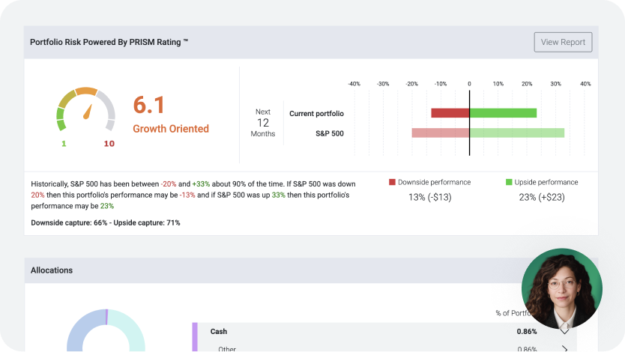Click the Current portfolio red downside bar

(x=450, y=113)
